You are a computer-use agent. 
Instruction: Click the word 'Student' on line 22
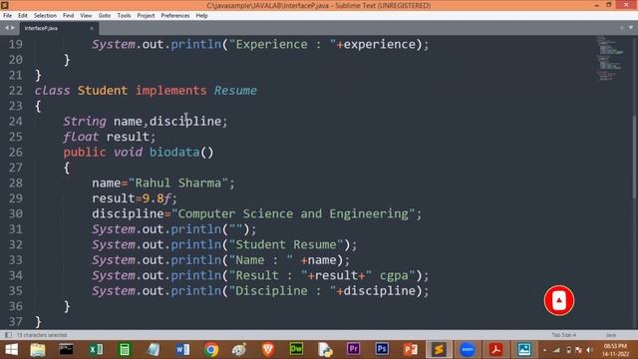point(102,91)
